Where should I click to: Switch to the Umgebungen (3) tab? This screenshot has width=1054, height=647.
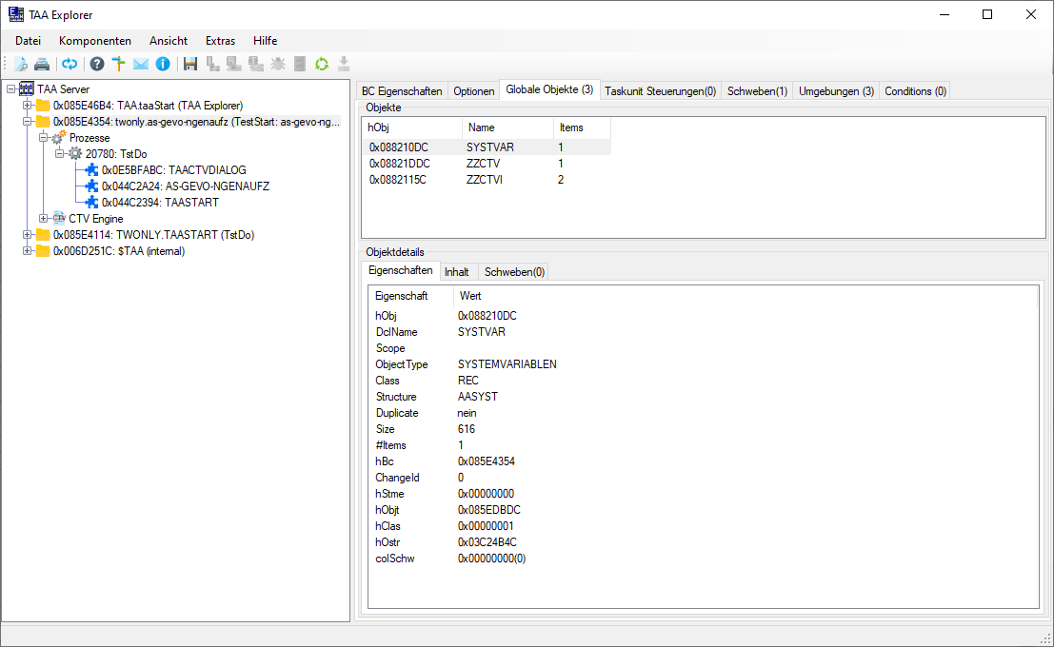click(836, 90)
